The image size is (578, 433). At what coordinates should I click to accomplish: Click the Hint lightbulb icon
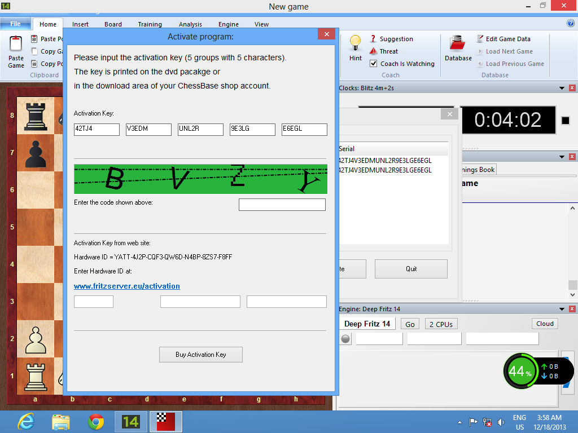[356, 43]
